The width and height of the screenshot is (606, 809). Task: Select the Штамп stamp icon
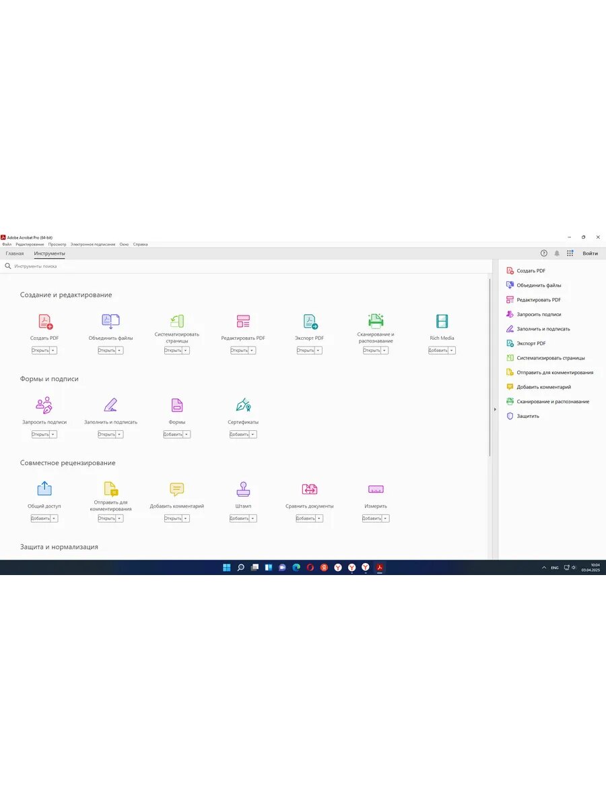pos(243,489)
